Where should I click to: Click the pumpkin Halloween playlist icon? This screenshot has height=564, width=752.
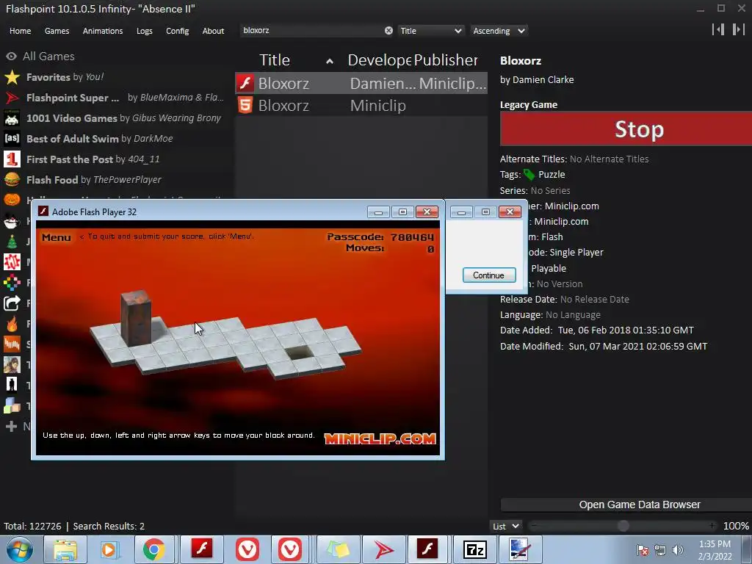(12, 200)
